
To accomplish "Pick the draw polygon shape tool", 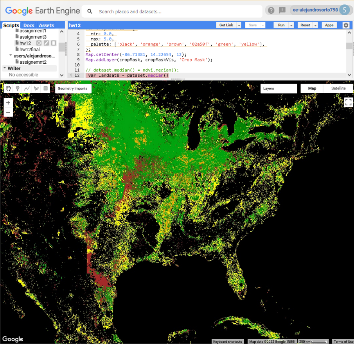I will click(36, 89).
